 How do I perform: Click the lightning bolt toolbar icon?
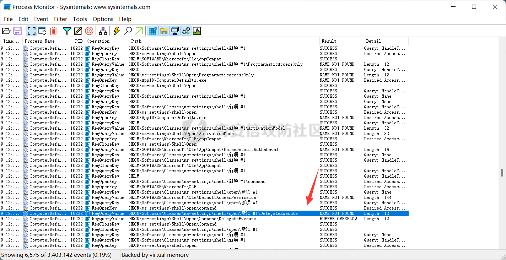pyautogui.click(x=117, y=31)
